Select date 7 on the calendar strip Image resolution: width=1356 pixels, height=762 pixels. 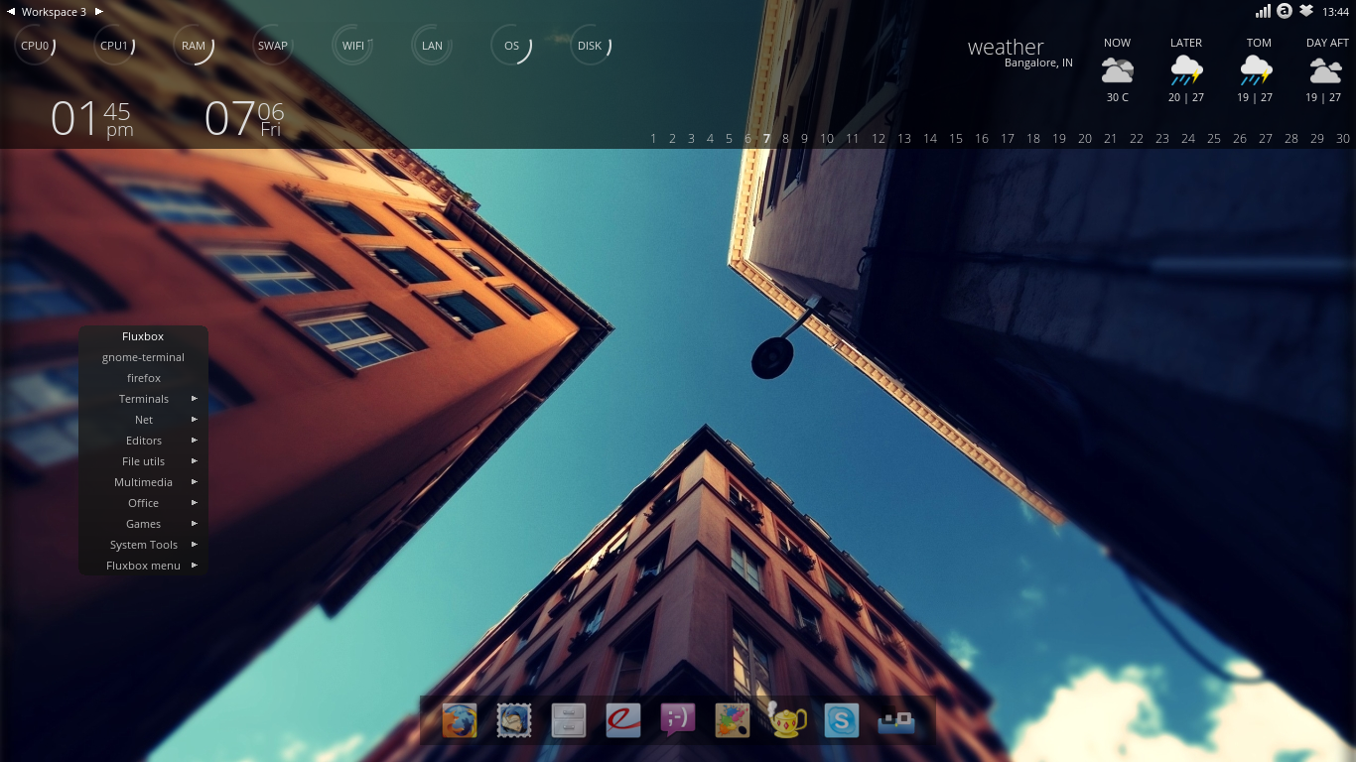[764, 139]
